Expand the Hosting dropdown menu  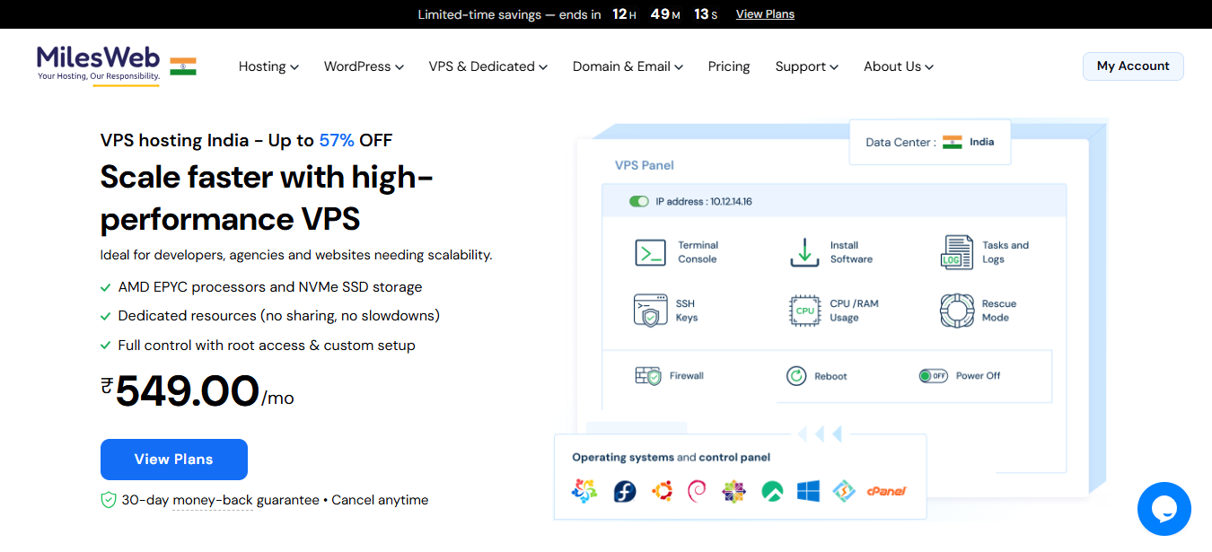pyautogui.click(x=268, y=66)
